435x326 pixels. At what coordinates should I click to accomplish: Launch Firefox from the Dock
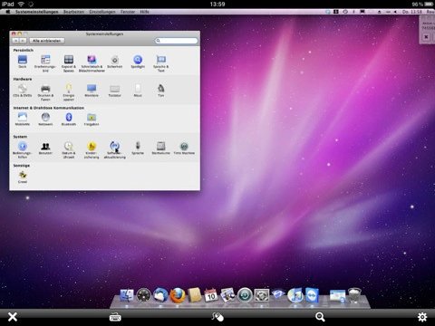pyautogui.click(x=178, y=295)
